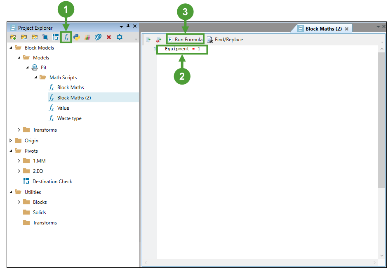388x269 pixels.
Task: Collapse the Models folder
Action: pos(19,57)
